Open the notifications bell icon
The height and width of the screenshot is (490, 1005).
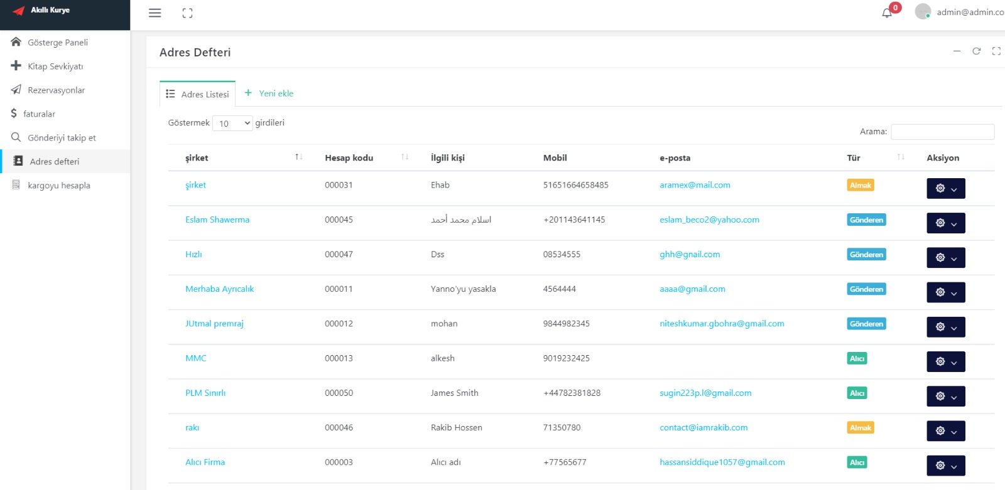pyautogui.click(x=887, y=13)
